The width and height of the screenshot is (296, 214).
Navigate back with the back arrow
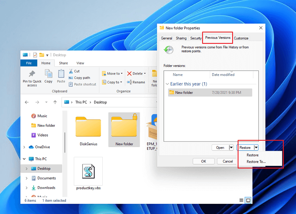click(x=27, y=102)
